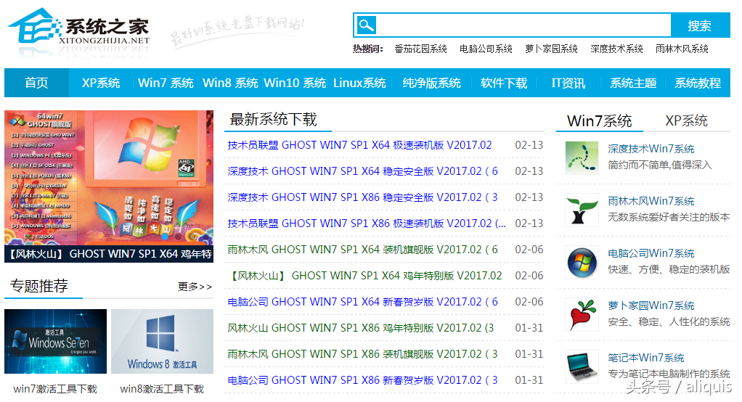Click the 萝卜家园Win7系统 radish icon
This screenshot has height=402, width=742.
point(582,313)
